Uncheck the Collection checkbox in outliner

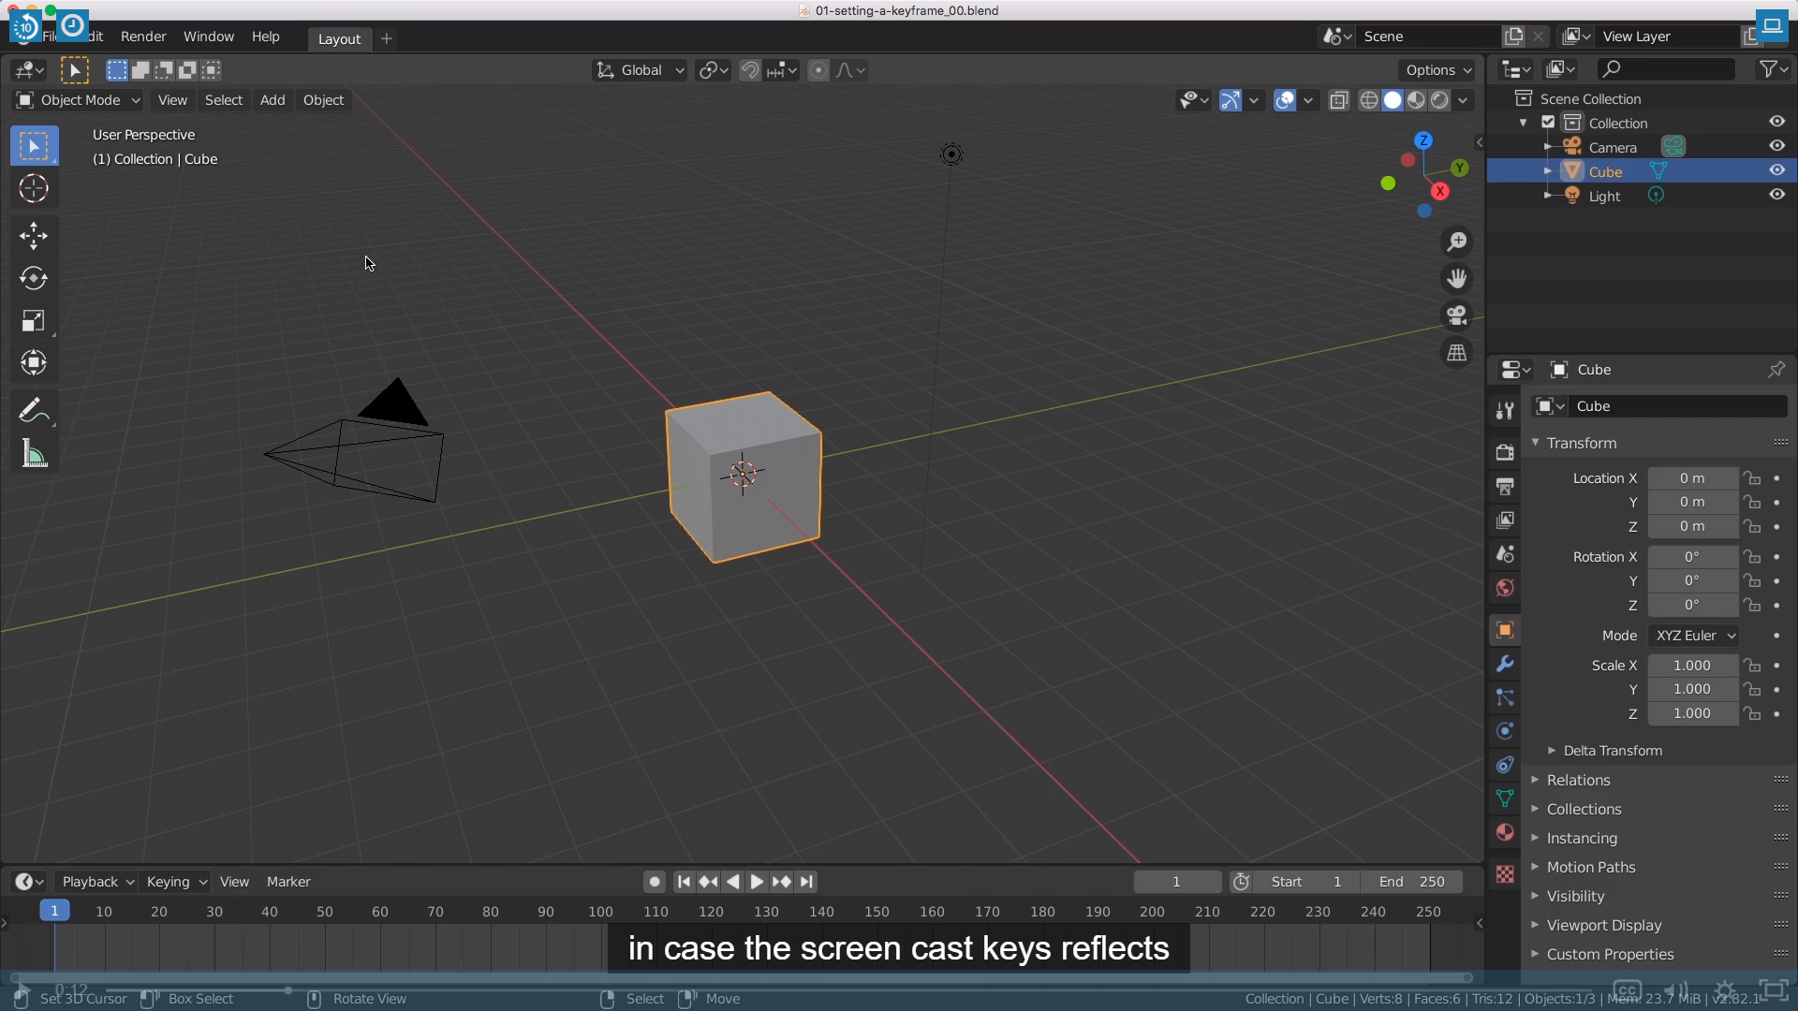(x=1548, y=123)
